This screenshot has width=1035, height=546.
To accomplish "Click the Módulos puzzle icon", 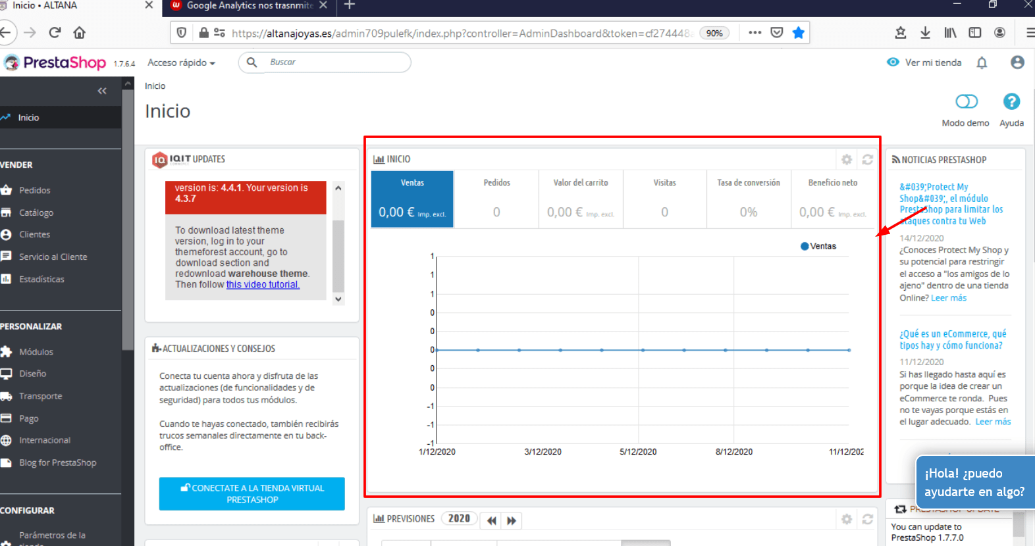I will point(6,352).
